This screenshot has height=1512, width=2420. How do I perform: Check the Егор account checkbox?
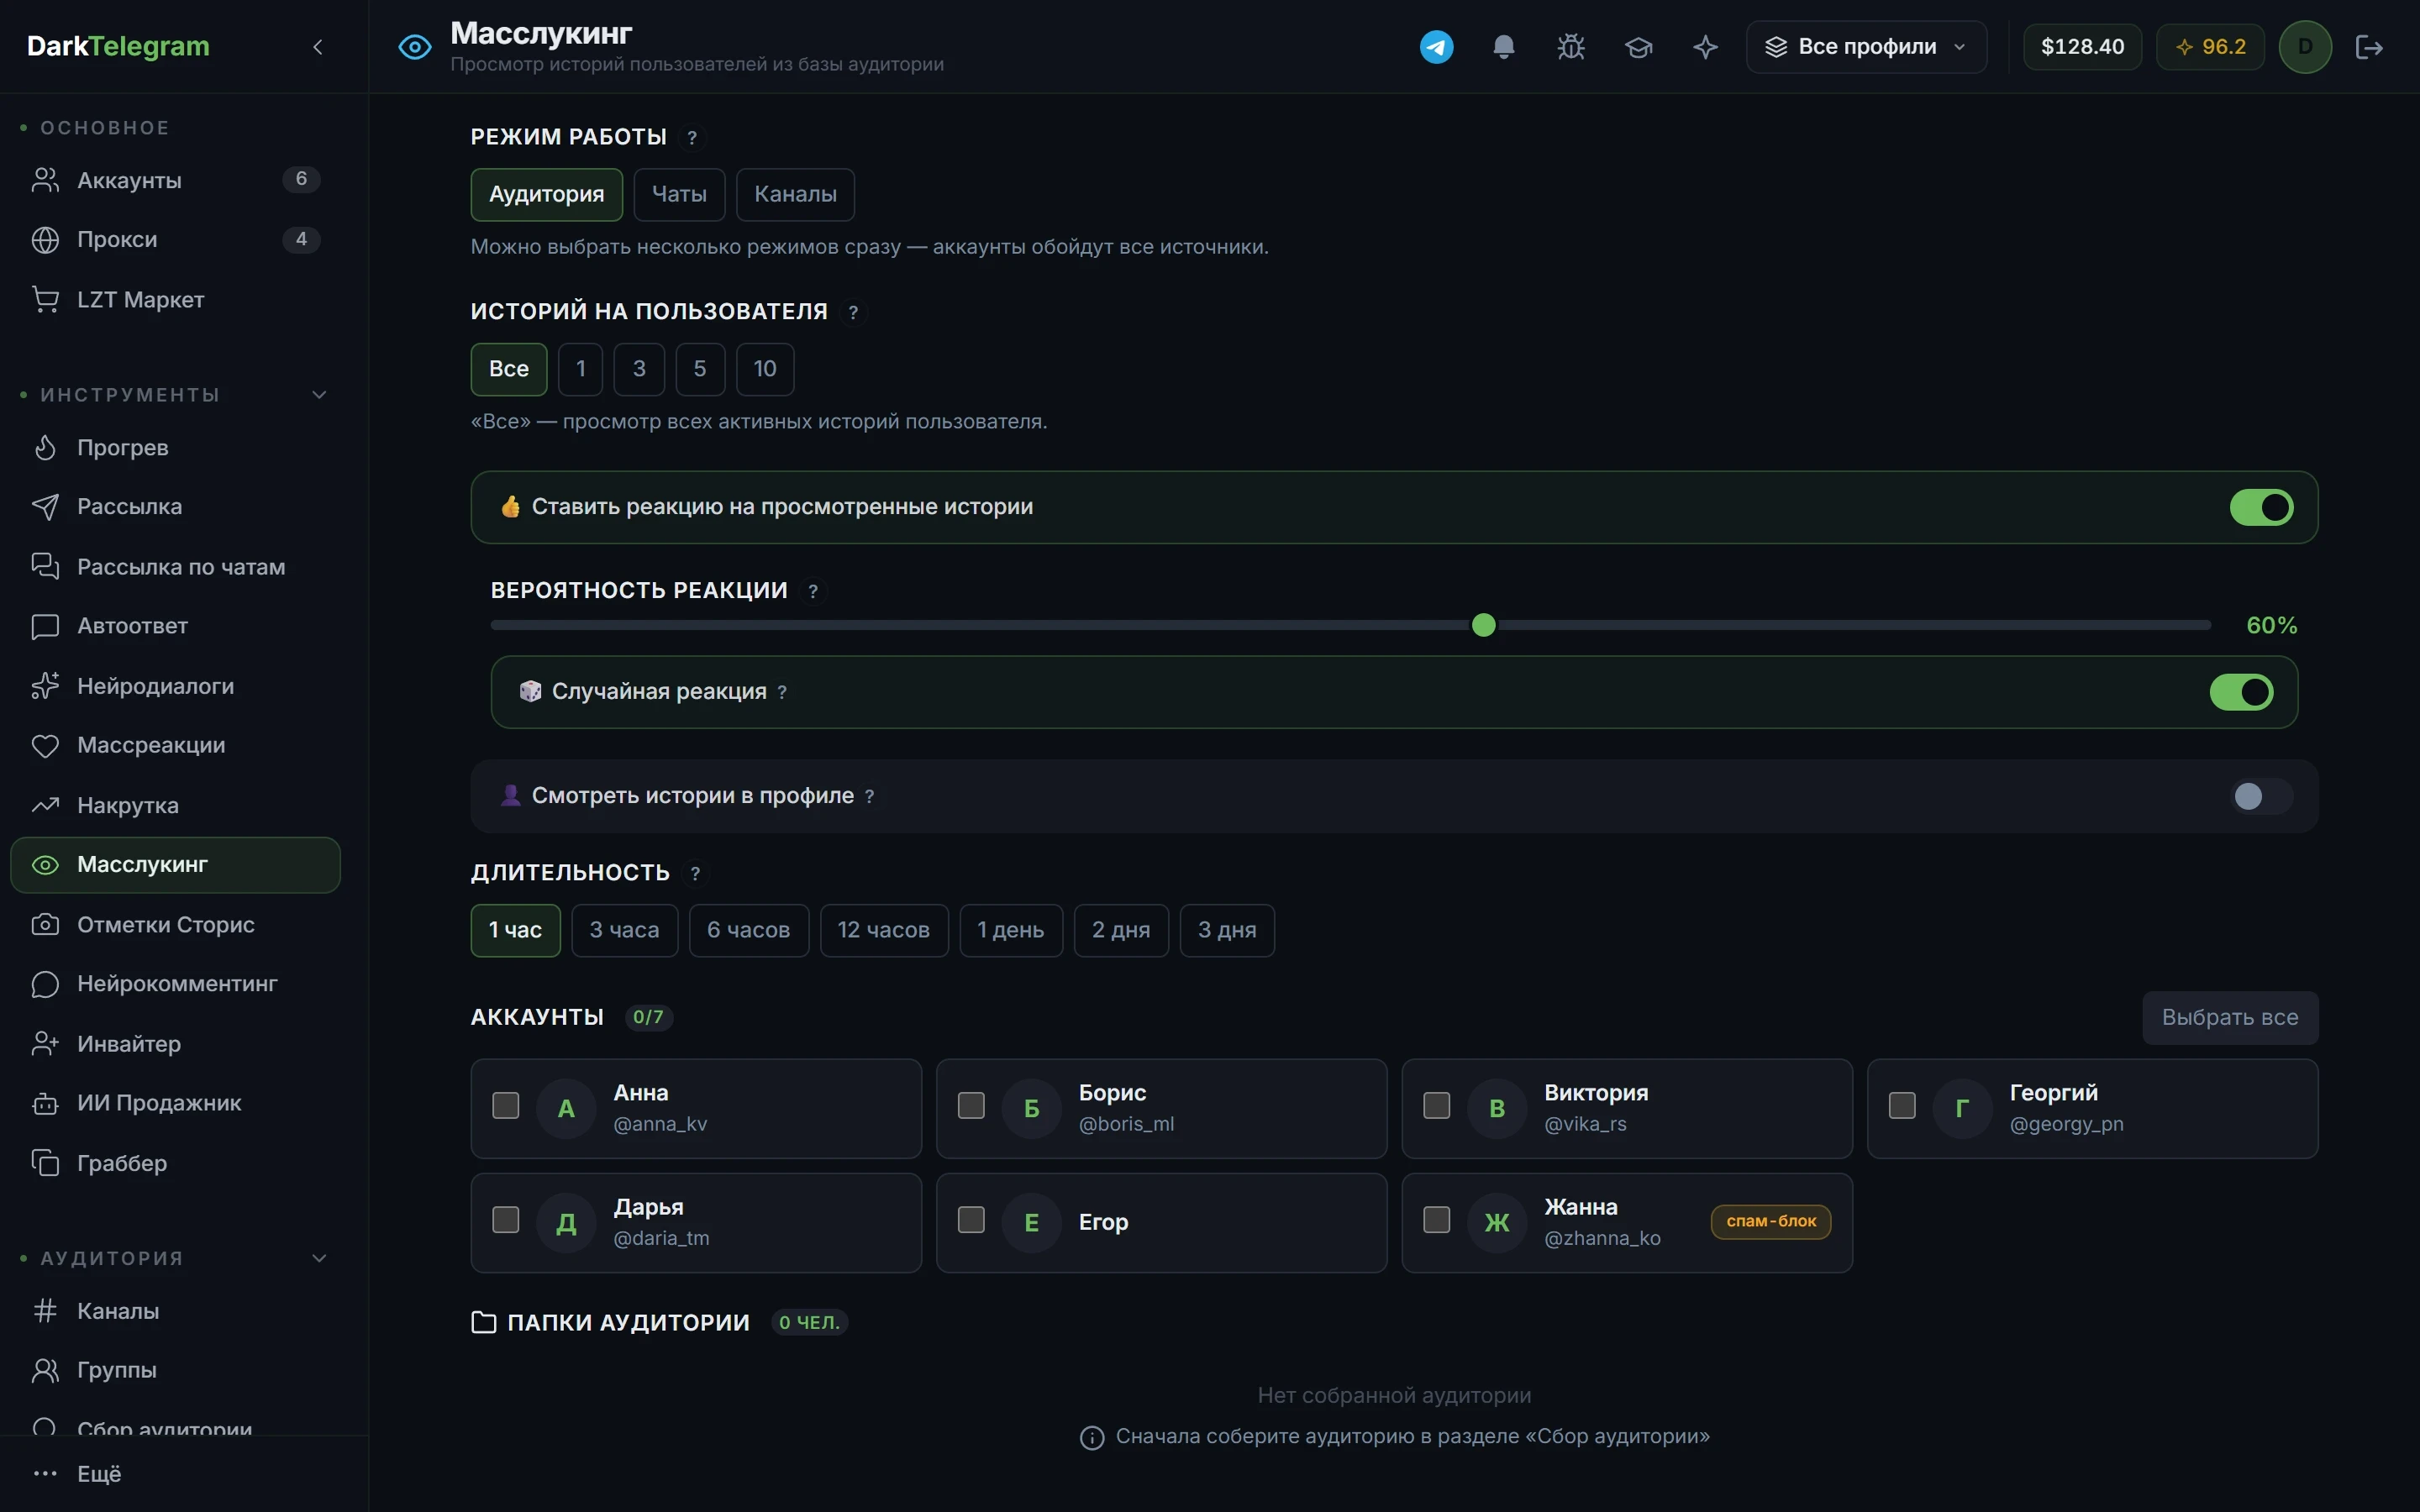click(971, 1220)
